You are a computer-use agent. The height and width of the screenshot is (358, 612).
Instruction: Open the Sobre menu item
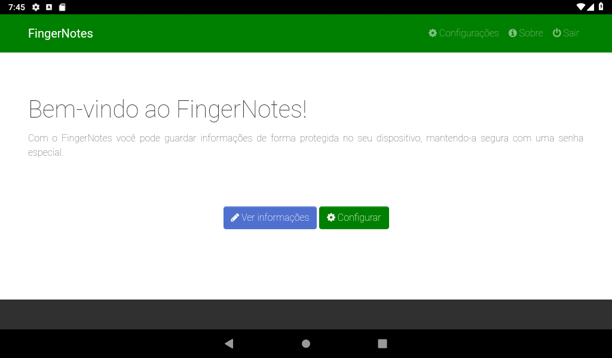[x=526, y=33]
